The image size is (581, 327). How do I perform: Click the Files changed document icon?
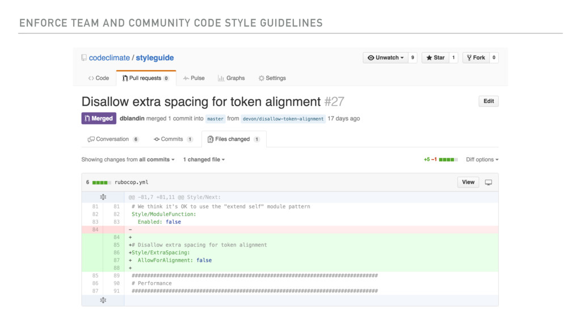(210, 140)
